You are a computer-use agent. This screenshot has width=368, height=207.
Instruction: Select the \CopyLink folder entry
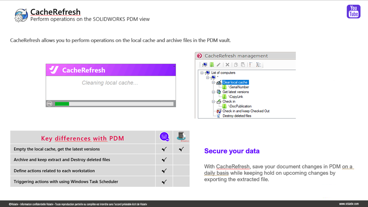pos(236,97)
